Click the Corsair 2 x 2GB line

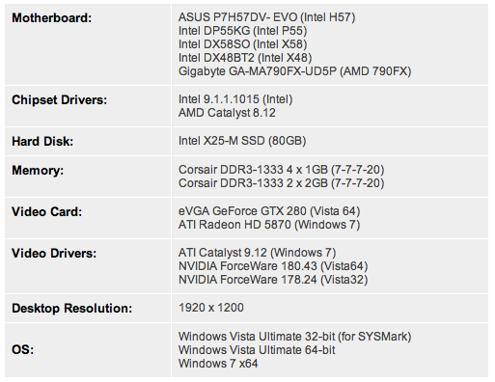tap(282, 183)
